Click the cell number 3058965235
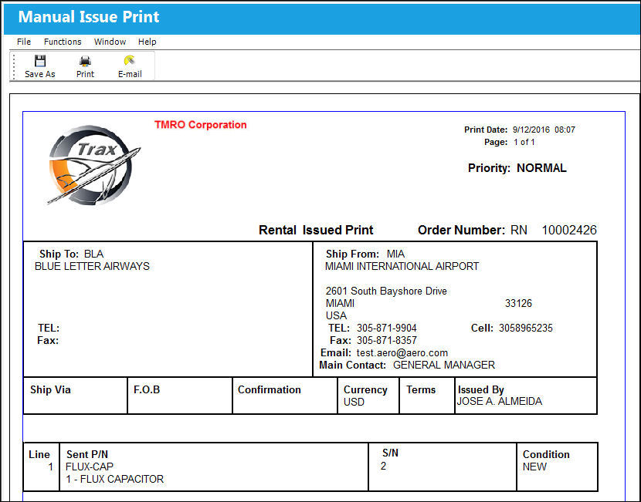 [x=526, y=328]
